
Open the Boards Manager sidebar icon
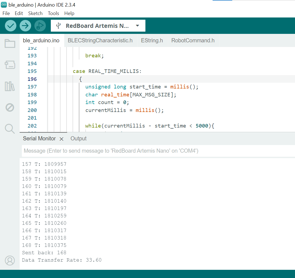[10, 65]
